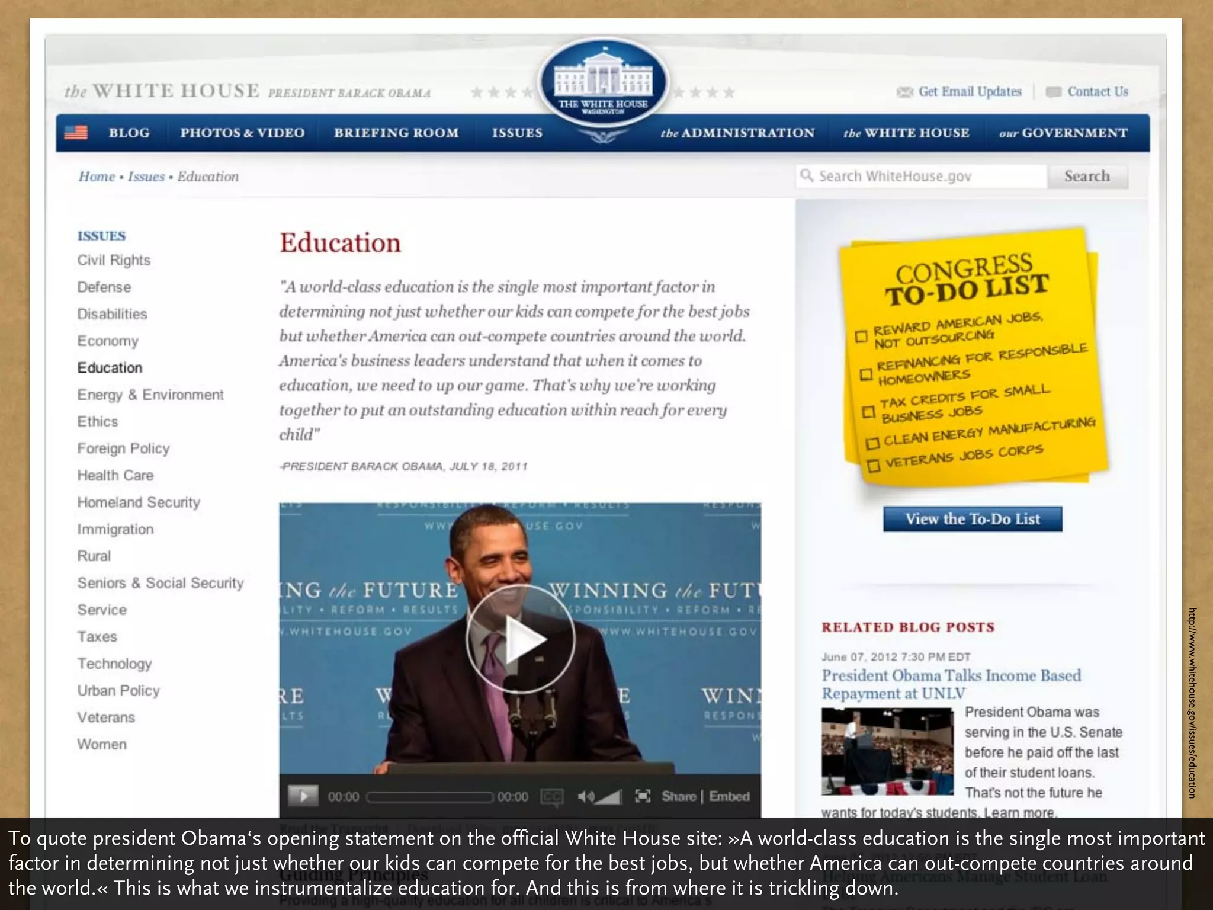Viewport: 1213px width, 910px height.
Task: Open Photos & Video menu
Action: coord(243,133)
